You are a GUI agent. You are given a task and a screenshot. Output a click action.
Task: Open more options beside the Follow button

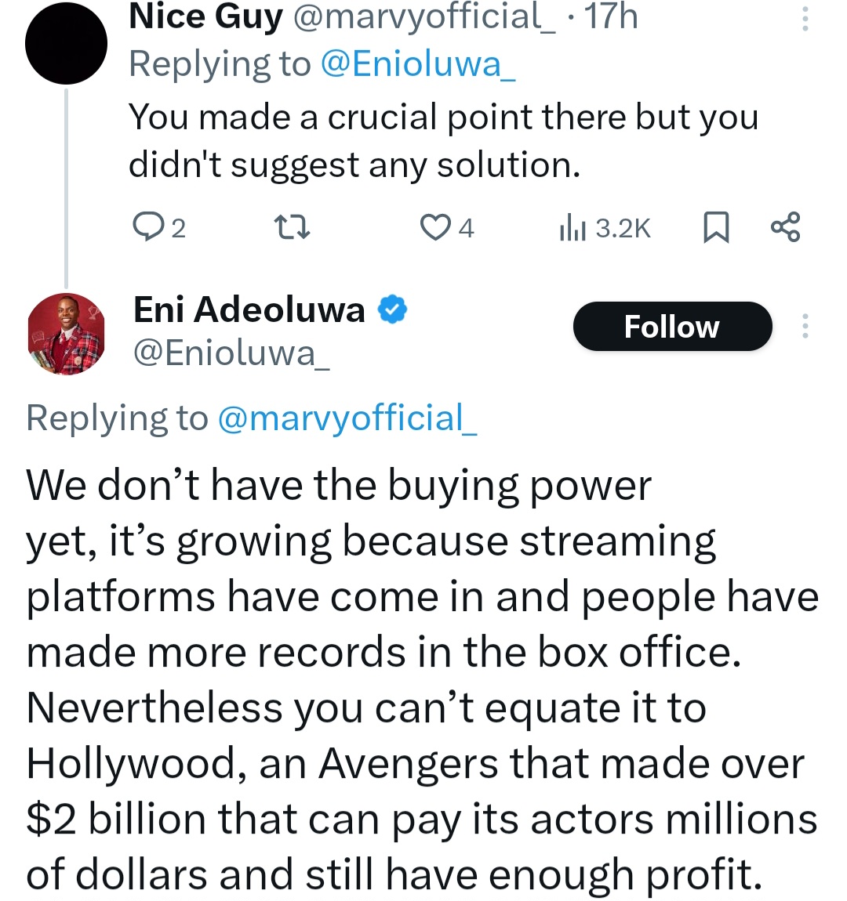(x=805, y=326)
